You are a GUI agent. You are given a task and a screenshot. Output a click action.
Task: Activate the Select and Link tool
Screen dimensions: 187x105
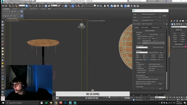(x=10, y=6)
